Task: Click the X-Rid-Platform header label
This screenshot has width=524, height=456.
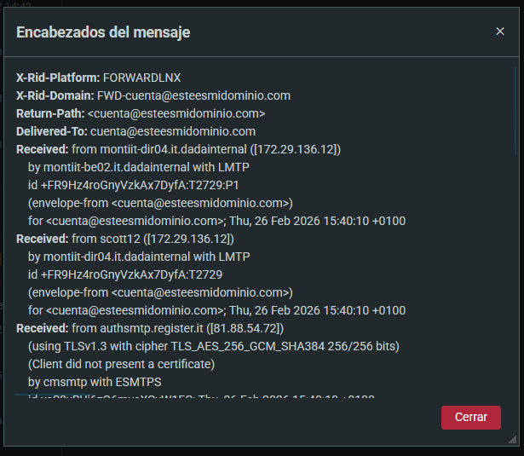Action: click(x=58, y=78)
